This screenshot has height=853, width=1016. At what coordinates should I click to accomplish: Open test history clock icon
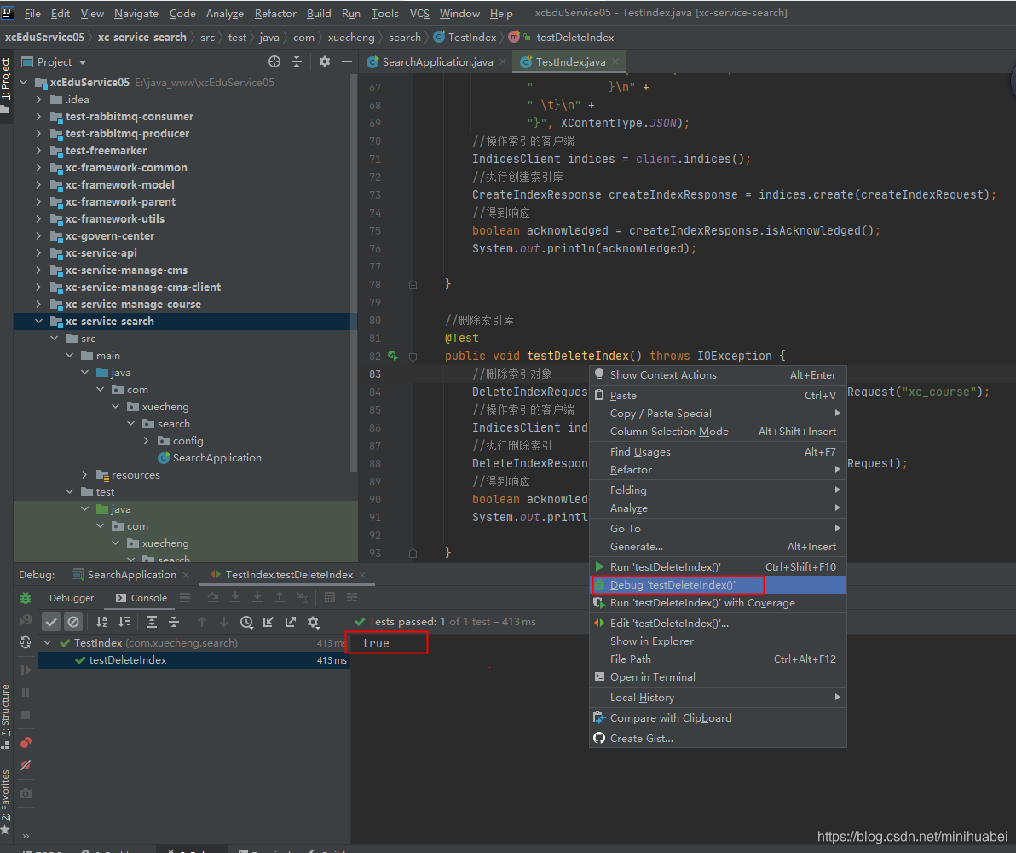[246, 622]
